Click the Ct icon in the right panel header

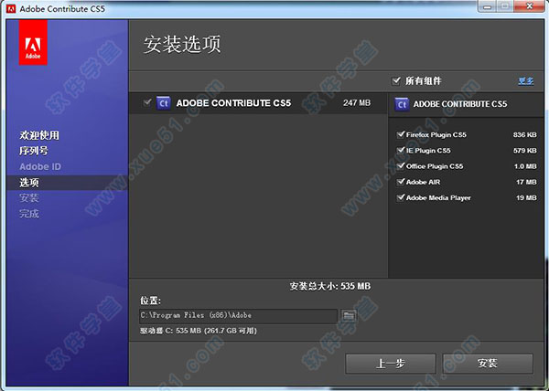point(402,104)
